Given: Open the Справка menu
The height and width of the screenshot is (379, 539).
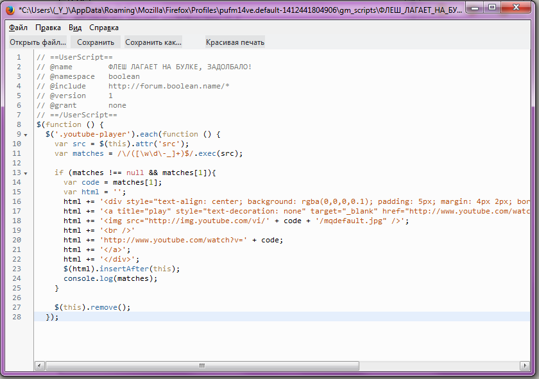Looking at the screenshot, I should [104, 28].
